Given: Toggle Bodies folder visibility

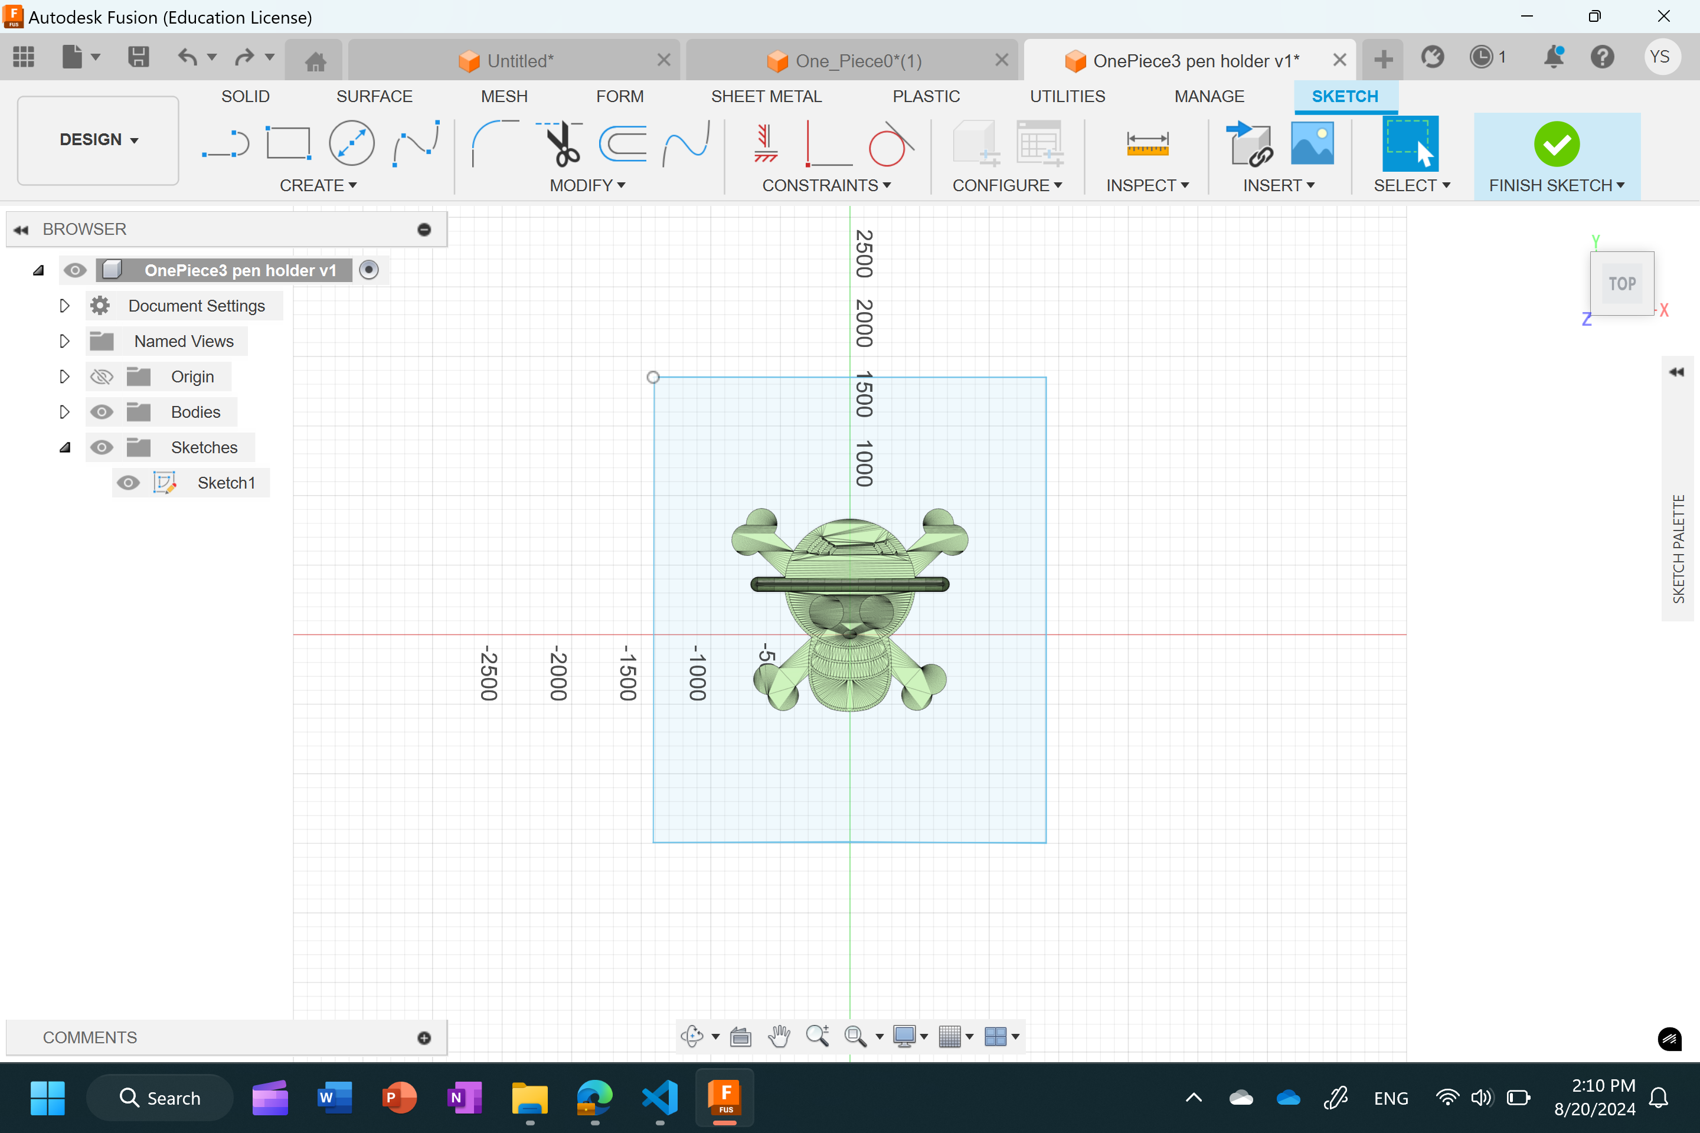Looking at the screenshot, I should click(100, 411).
